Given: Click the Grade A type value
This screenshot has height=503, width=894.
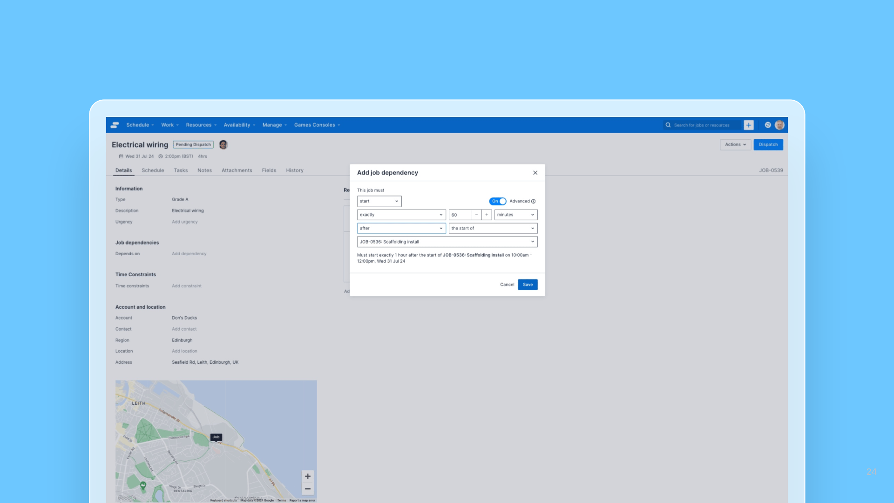Looking at the screenshot, I should pyautogui.click(x=180, y=199).
